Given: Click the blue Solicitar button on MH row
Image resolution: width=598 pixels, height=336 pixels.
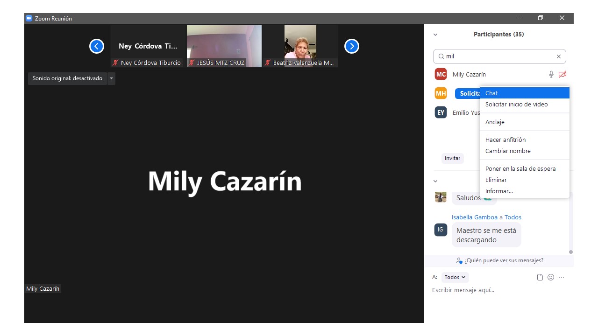Looking at the screenshot, I should pos(468,93).
